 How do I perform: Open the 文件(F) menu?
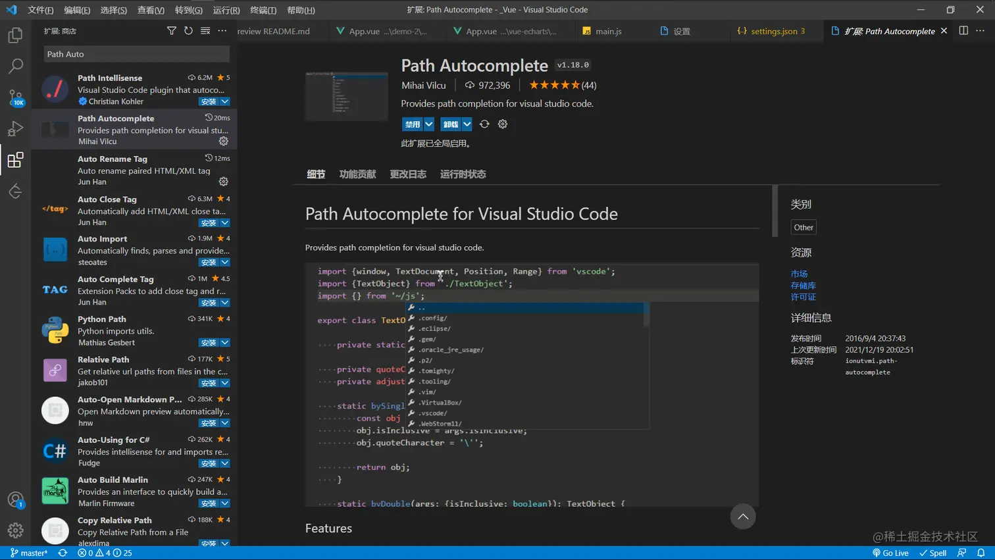(40, 10)
